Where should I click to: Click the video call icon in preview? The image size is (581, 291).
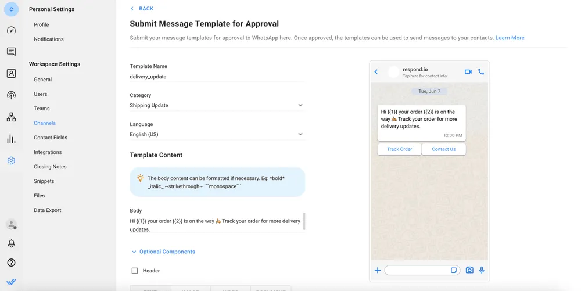pos(468,72)
